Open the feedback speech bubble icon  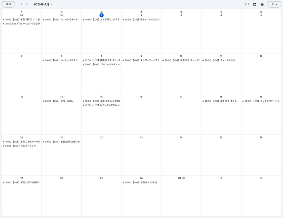point(247,4)
